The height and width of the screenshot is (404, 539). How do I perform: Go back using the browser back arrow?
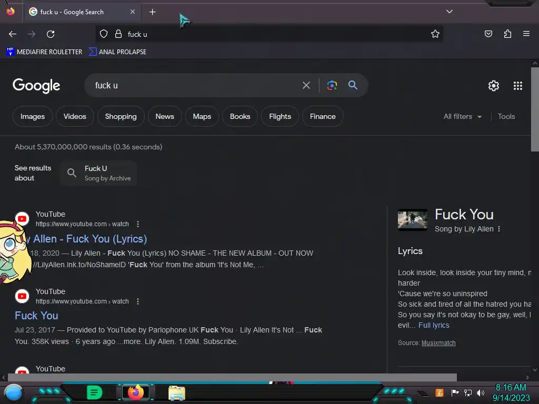pos(13,34)
